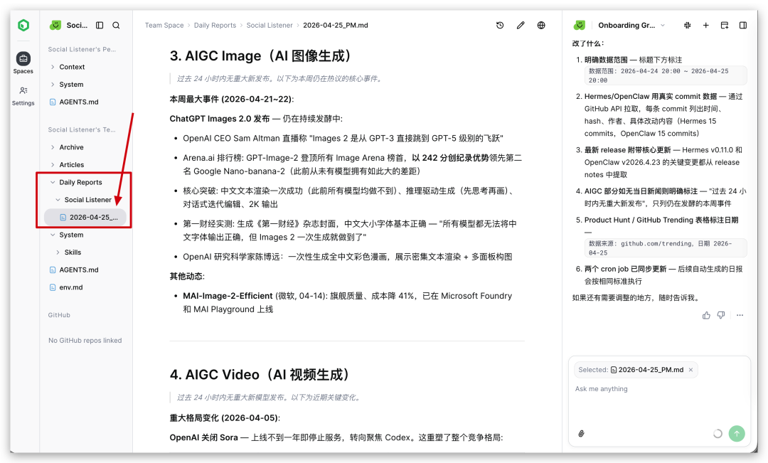Click heading 4. AIGC Video
The image size is (768, 463).
[260, 375]
